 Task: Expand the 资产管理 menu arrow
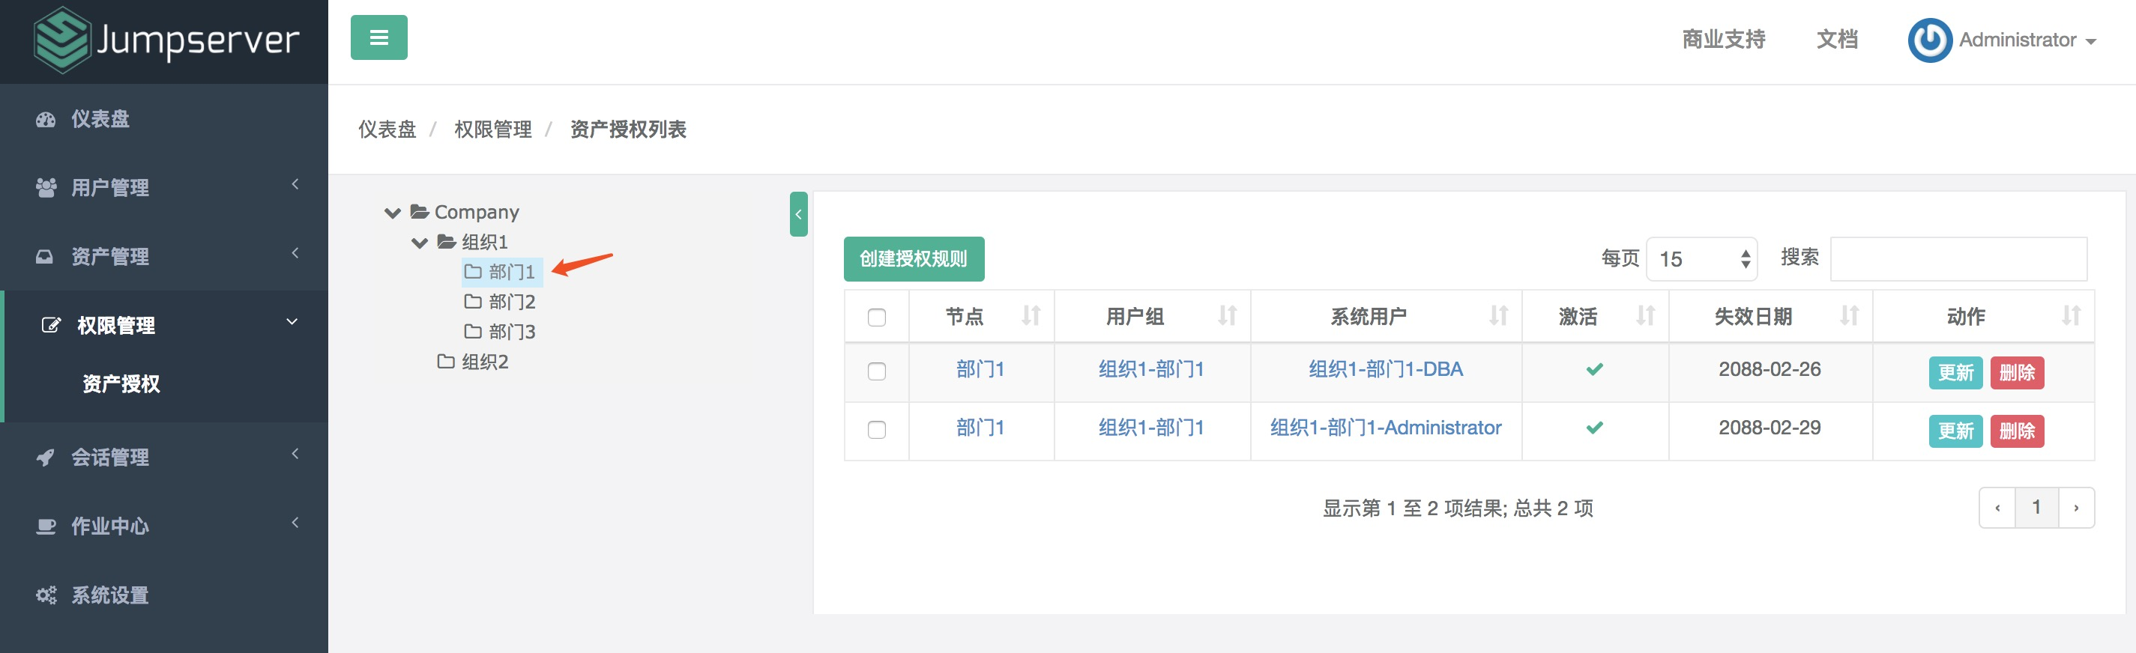(x=295, y=253)
